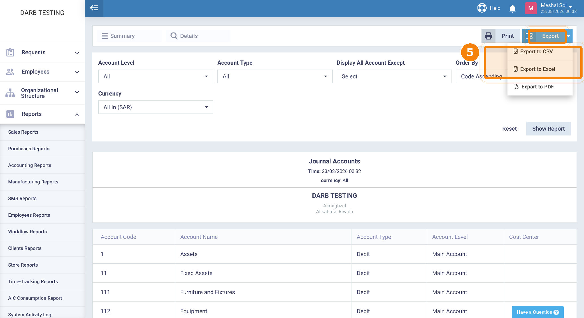The width and height of the screenshot is (584, 318).
Task: Open Meshal Sol user menu
Action: 558,8
